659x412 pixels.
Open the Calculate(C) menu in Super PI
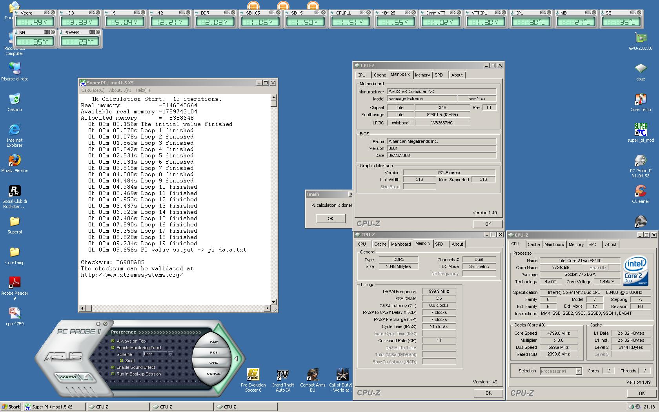(93, 90)
